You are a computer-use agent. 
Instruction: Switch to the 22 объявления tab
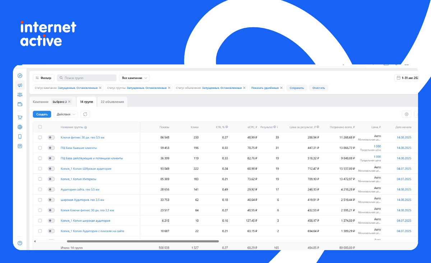point(112,102)
